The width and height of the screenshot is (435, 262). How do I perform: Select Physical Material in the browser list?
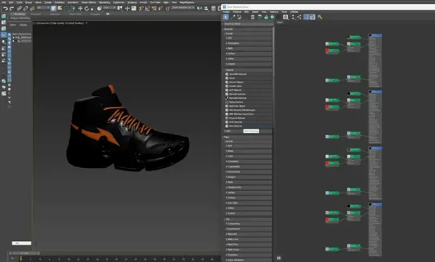[237, 118]
